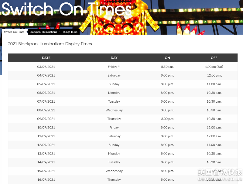Click the OFF column header
This screenshot has width=243, height=184.
214,58
